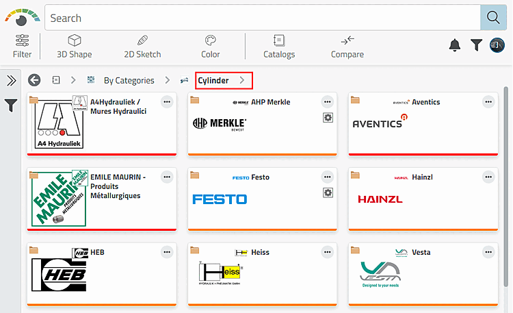Click the search magnifier button
Image resolution: width=513 pixels, height=313 pixels.
(493, 18)
